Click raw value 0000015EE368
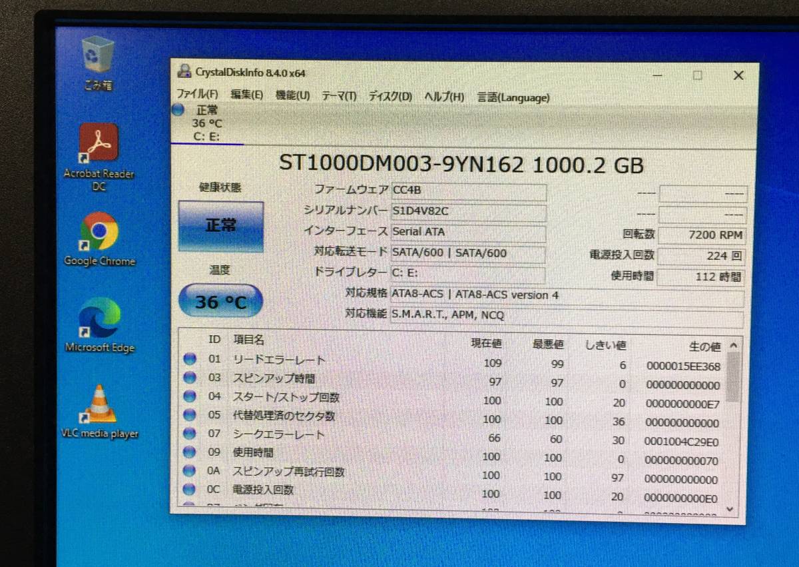This screenshot has width=799, height=567. pyautogui.click(x=682, y=366)
